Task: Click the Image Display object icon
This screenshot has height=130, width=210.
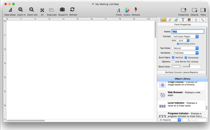Action: (x=162, y=85)
